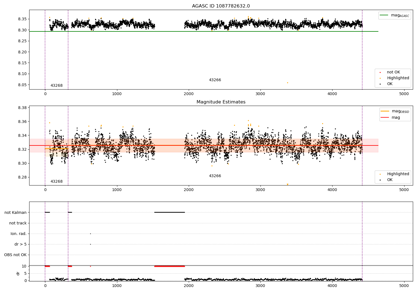The height and width of the screenshot is (292, 417).
Task: Click the long 'not Kalman' dotted segment near 1500-1950
Action: pyautogui.click(x=170, y=212)
